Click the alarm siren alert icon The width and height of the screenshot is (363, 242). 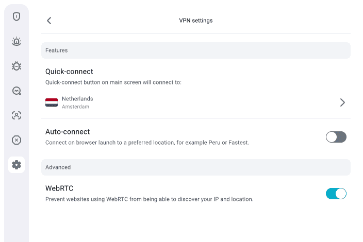click(x=16, y=41)
